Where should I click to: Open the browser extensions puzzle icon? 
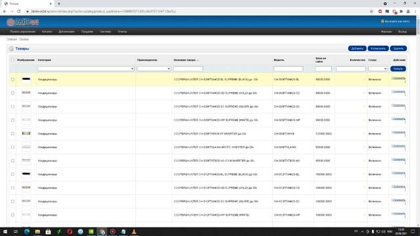[x=401, y=12]
